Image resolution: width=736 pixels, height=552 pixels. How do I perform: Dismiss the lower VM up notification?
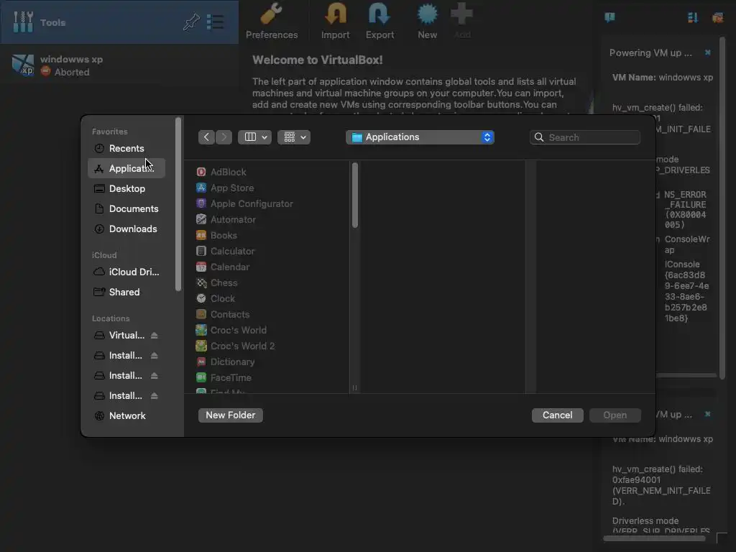point(707,414)
